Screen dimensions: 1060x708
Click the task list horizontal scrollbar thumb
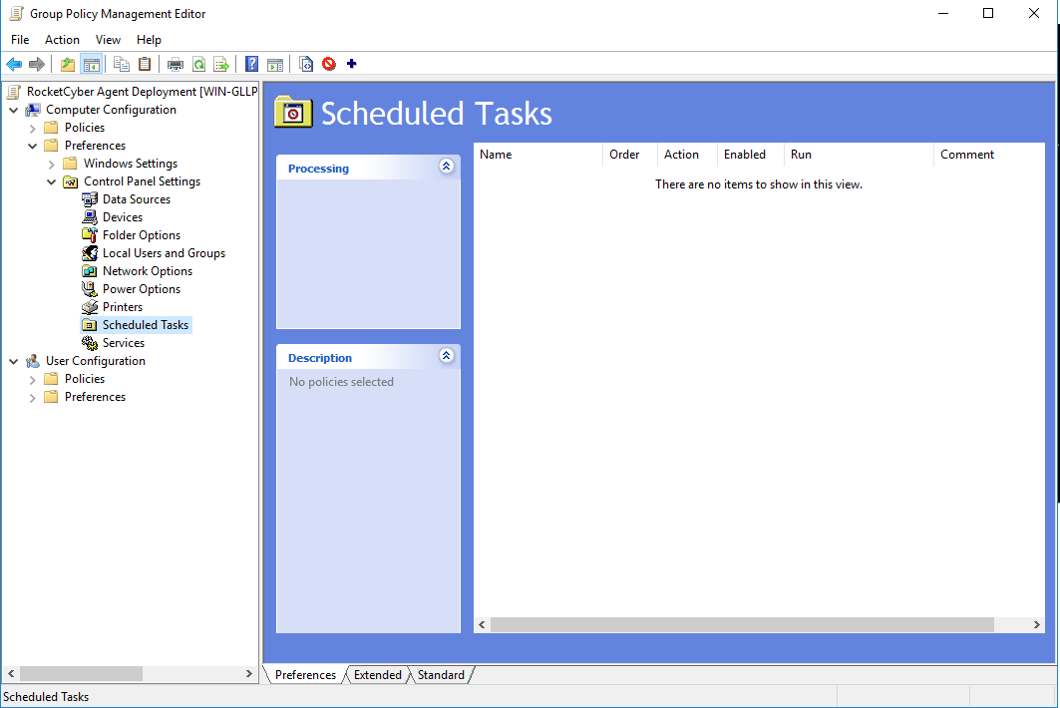point(742,625)
